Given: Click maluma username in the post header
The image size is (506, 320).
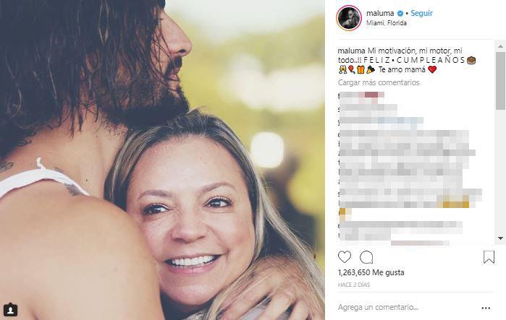Looking at the screenshot, I should click(380, 14).
